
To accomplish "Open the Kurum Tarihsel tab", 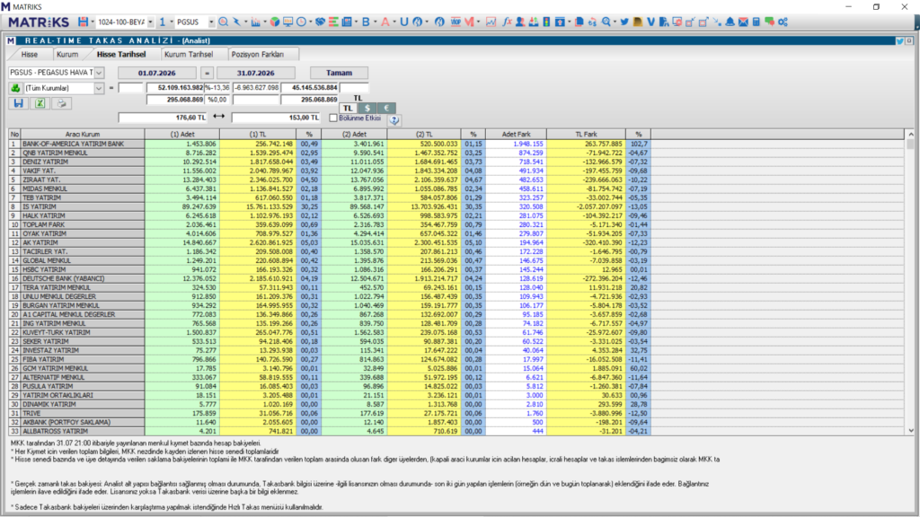I will [x=189, y=54].
